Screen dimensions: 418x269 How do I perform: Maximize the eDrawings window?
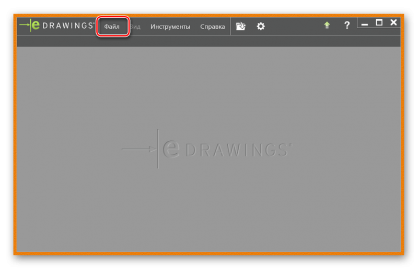379,22
